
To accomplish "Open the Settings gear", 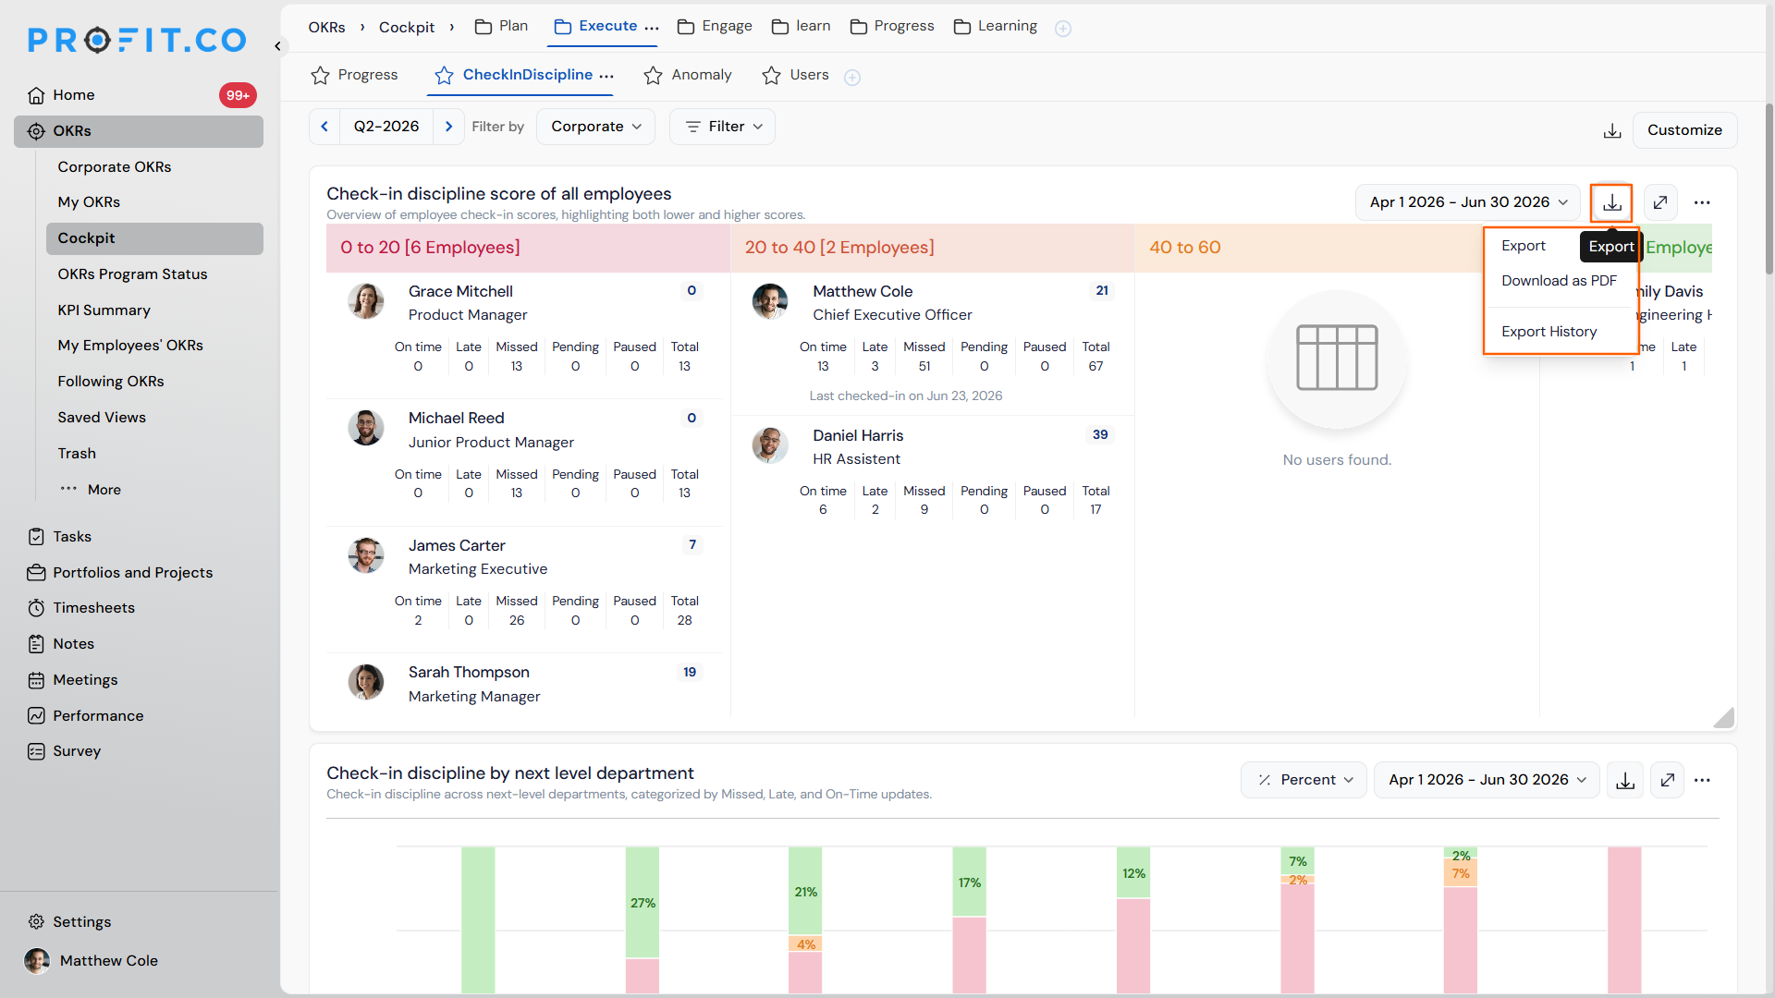I will point(36,922).
